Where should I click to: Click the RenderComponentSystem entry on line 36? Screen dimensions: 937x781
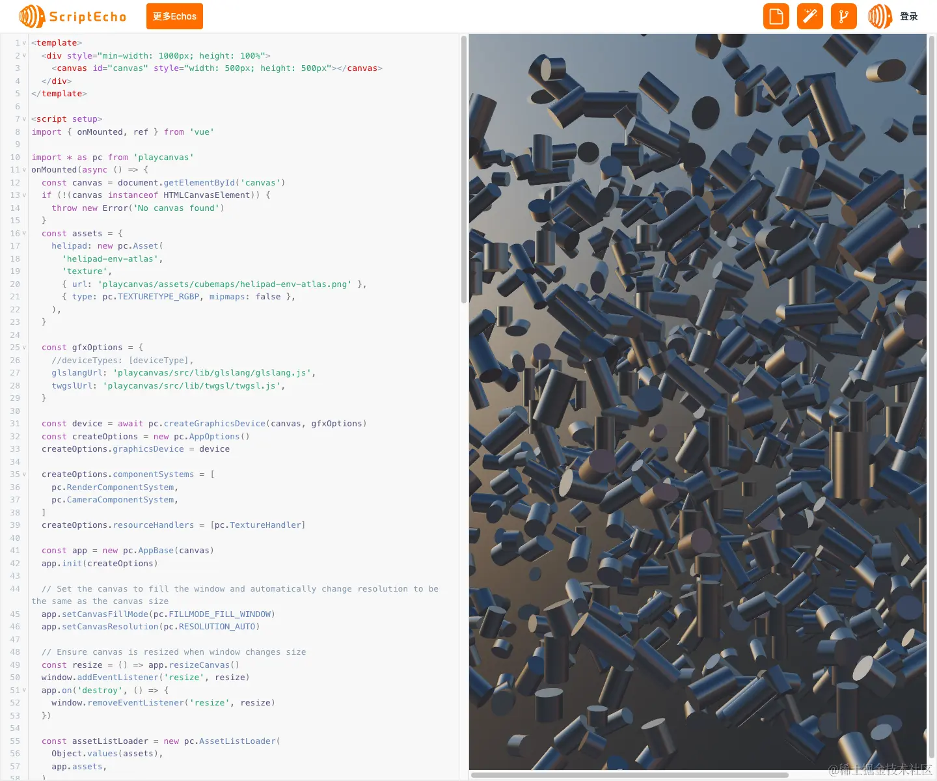[x=120, y=487]
